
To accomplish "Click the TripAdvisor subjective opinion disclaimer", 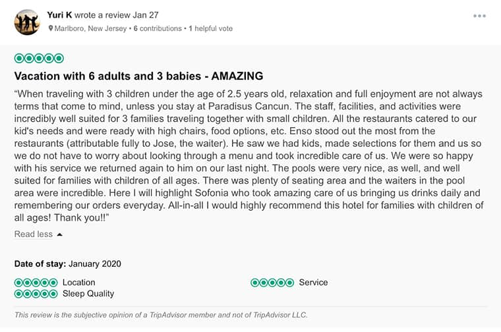I will coord(161,315).
